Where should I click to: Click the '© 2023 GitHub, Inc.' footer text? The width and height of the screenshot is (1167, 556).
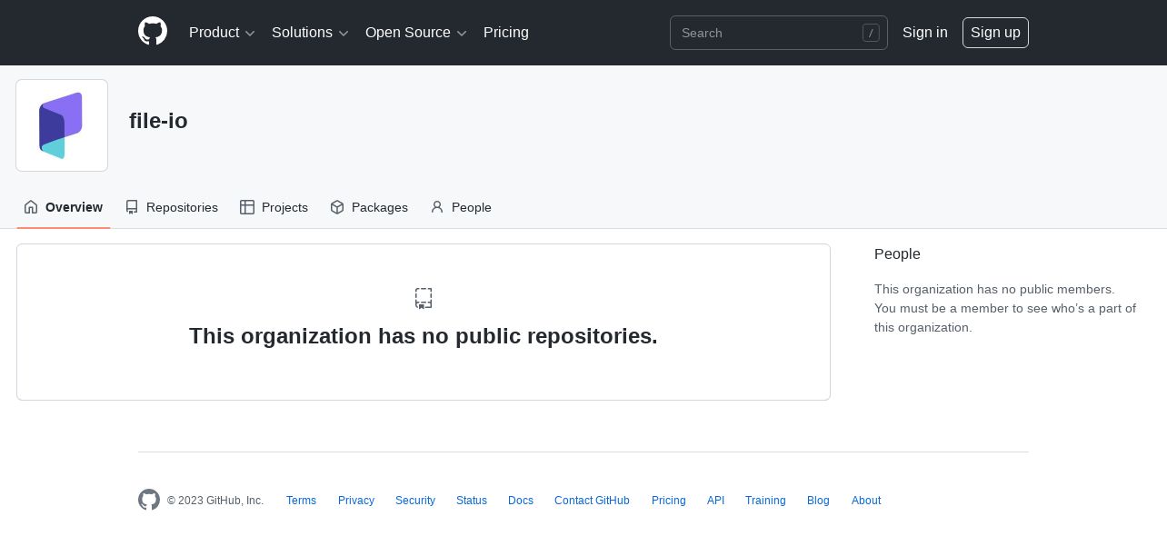click(x=215, y=501)
